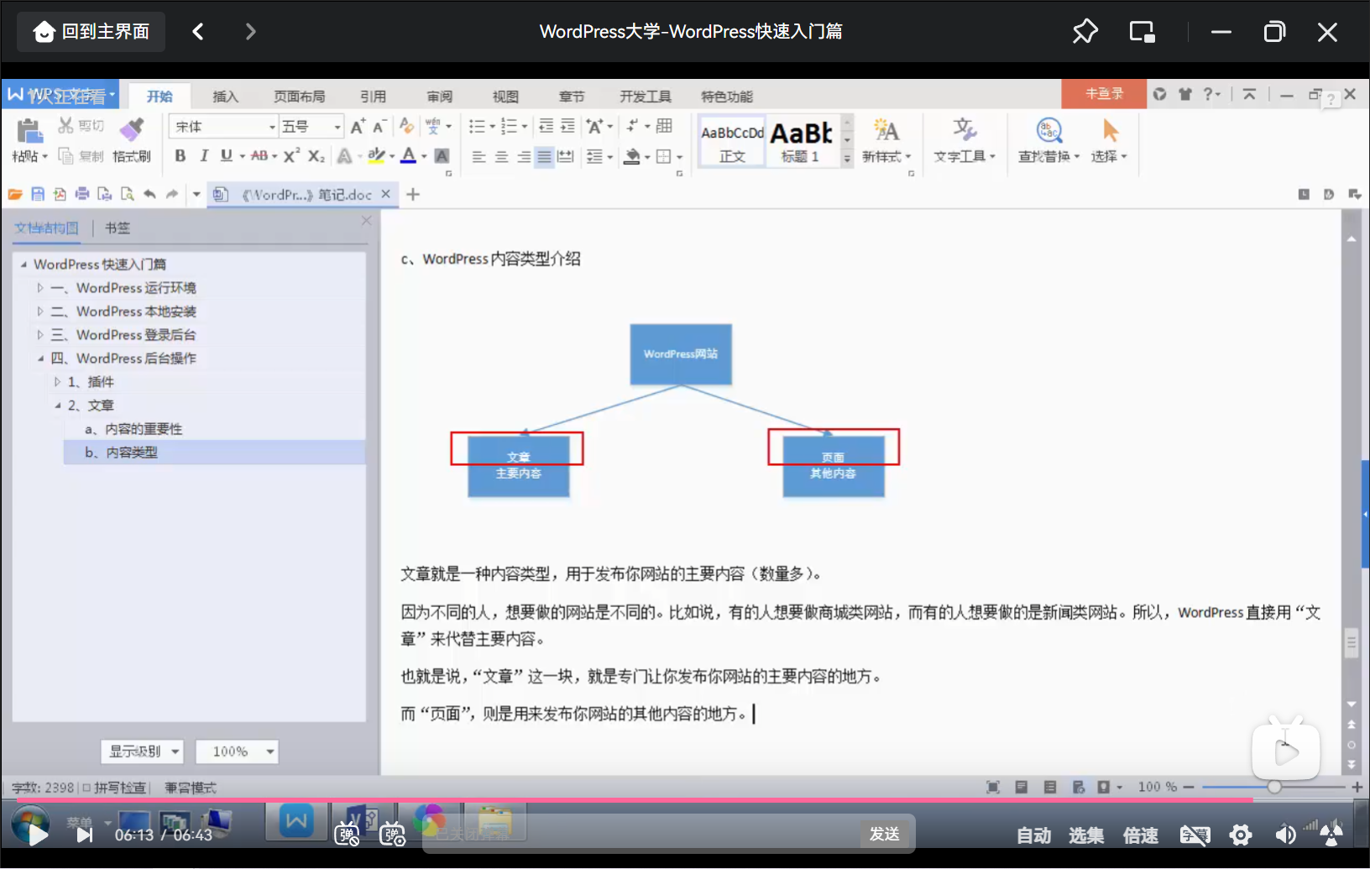Viewport: 1370px width, 869px height.
Task: Adjust the document zoom slider
Action: [1274, 788]
